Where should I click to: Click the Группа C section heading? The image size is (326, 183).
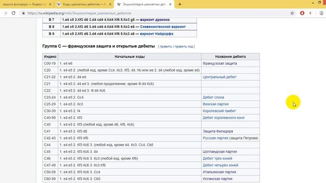[x=98, y=46]
